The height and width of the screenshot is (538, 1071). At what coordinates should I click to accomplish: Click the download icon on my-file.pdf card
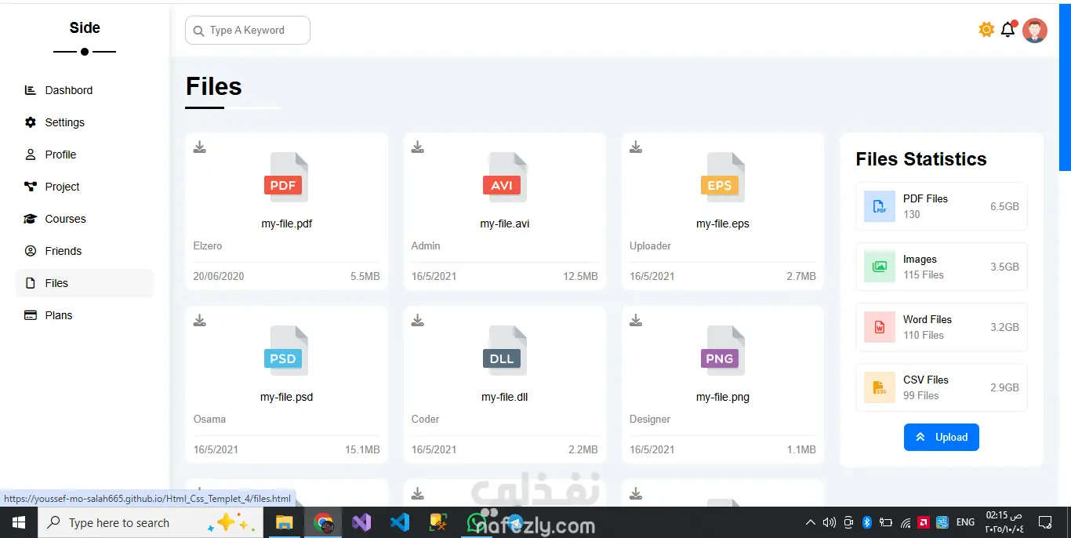(x=200, y=147)
